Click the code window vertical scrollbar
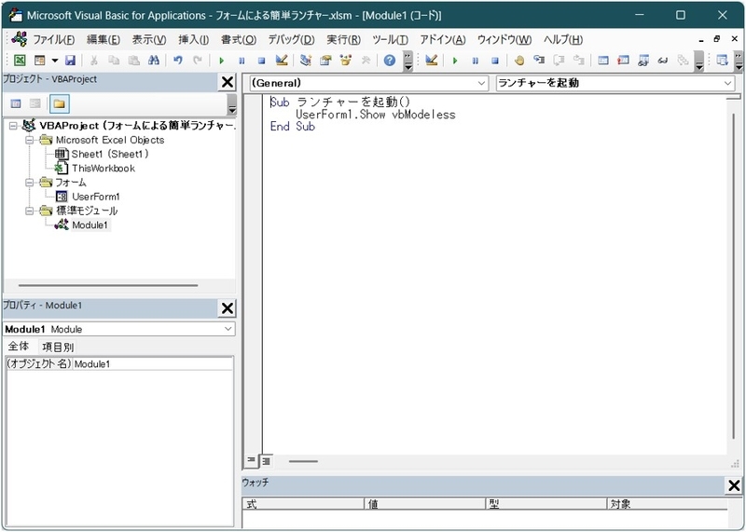 734,276
